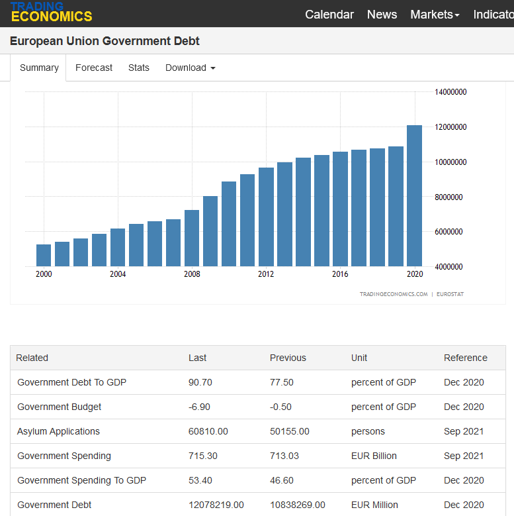Open the Government Debt table link

point(54,505)
